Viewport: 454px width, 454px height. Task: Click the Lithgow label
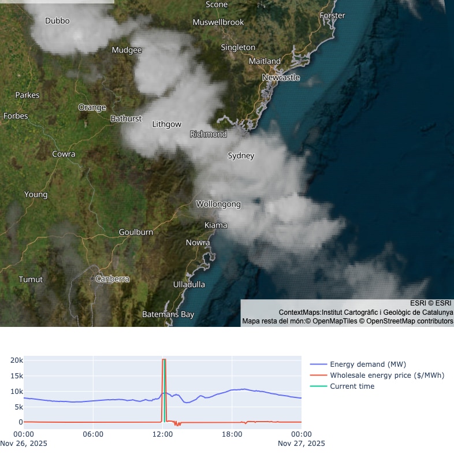(167, 124)
